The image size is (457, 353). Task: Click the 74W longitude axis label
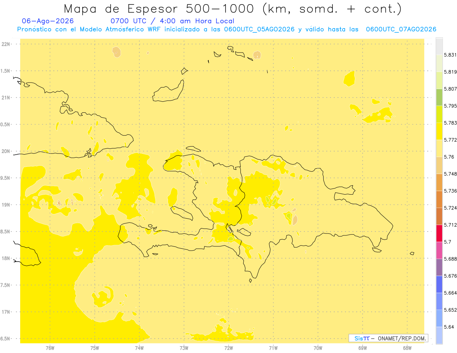139,348
